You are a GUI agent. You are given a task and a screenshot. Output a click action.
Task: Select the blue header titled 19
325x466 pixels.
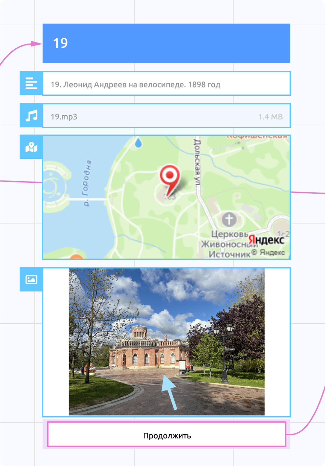point(166,43)
